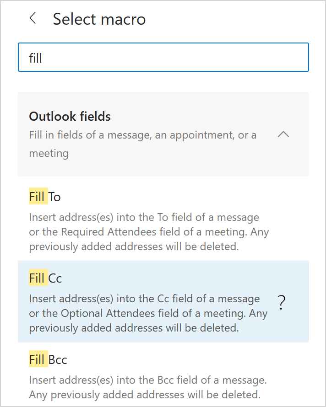Screen dimensions: 326x407
Task: Select the back chevron at top left
Action: [x=32, y=19]
